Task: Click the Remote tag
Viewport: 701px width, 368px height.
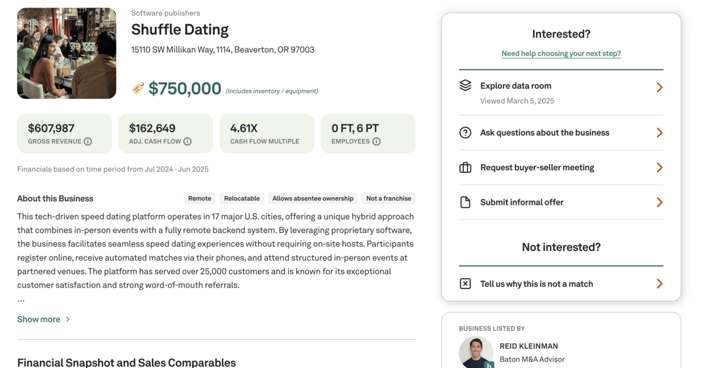Action: point(200,199)
